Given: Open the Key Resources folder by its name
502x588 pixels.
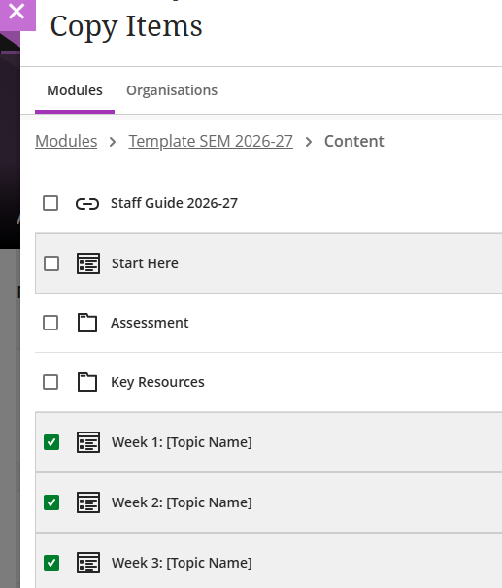Looking at the screenshot, I should pyautogui.click(x=157, y=382).
